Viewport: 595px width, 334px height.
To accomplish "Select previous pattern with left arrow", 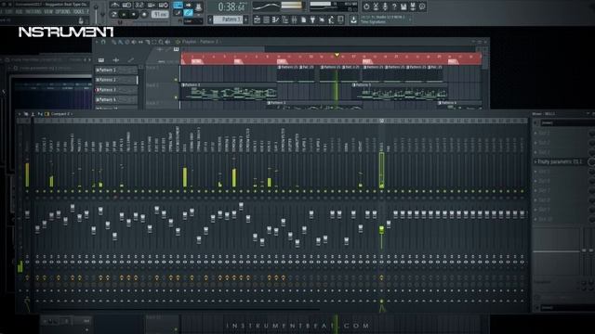I will point(210,19).
